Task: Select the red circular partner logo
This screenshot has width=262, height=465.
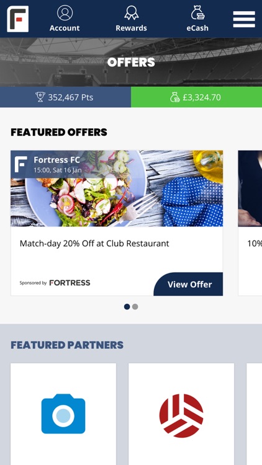Action: pos(181,415)
